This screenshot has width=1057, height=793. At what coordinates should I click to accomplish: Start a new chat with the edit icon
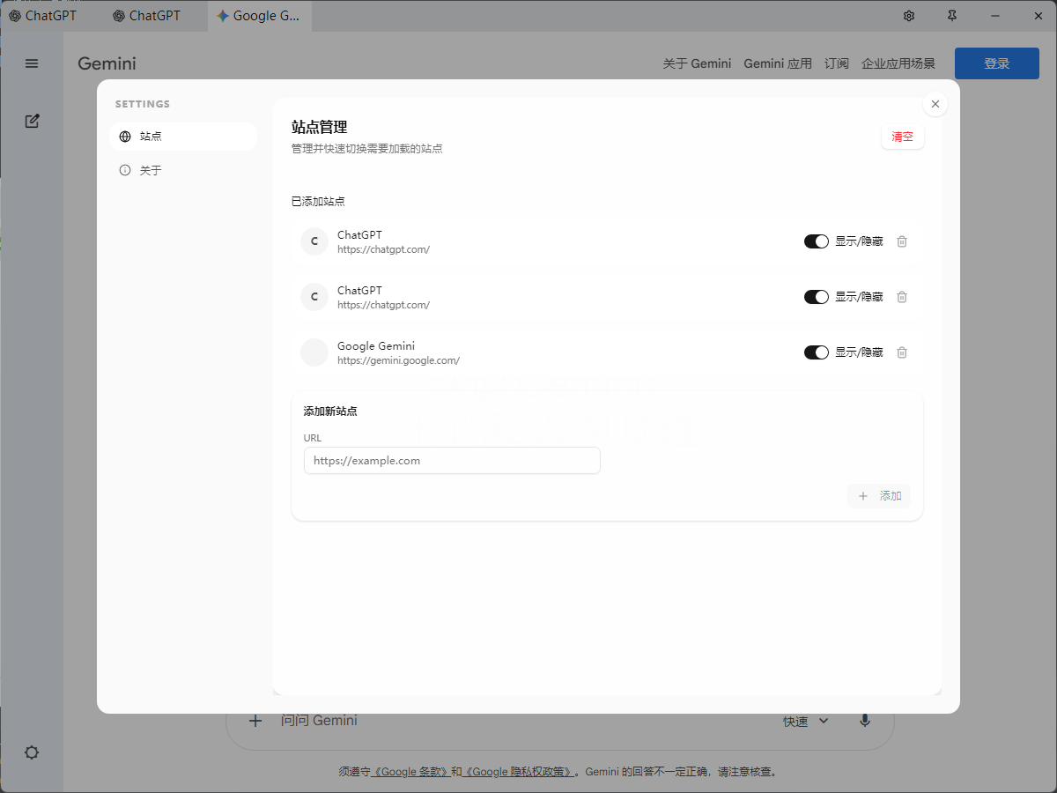(32, 122)
